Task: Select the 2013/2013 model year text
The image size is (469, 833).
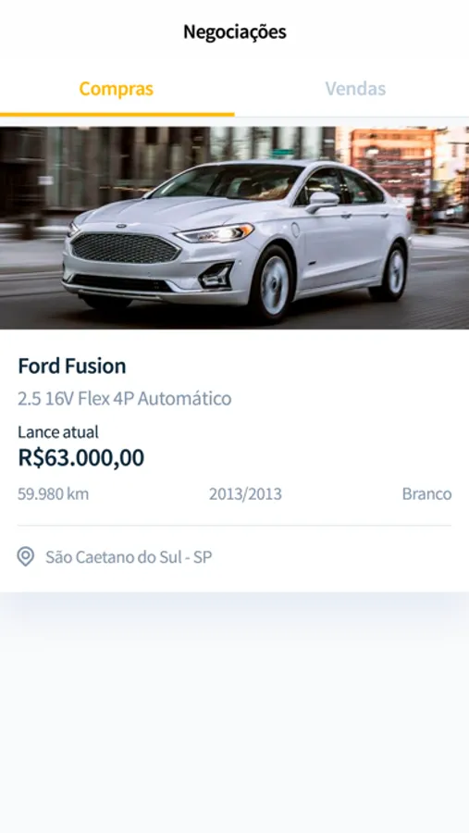Action: [x=245, y=494]
